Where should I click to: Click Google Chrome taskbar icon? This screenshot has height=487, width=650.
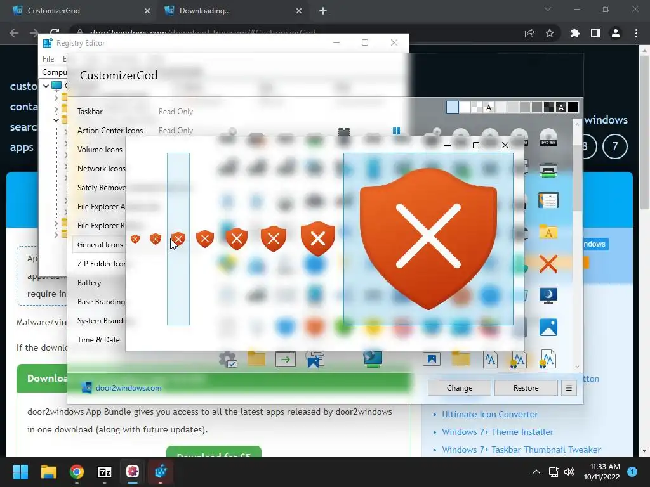[x=77, y=472]
